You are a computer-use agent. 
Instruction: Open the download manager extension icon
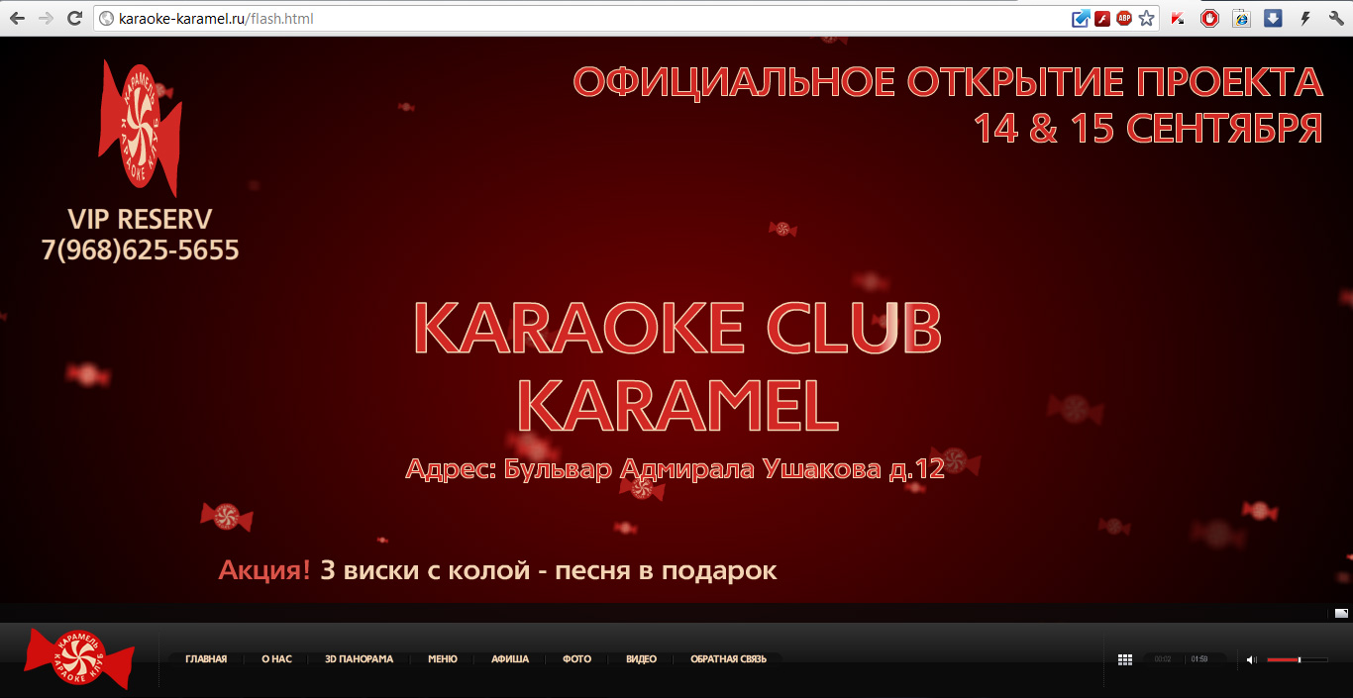click(x=1273, y=17)
